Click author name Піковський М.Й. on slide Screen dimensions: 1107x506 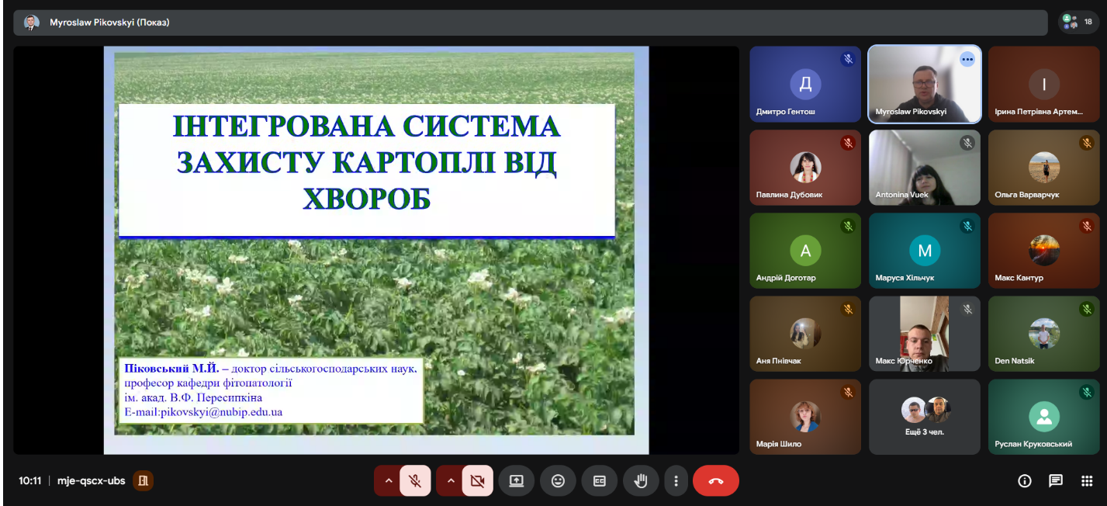(171, 369)
